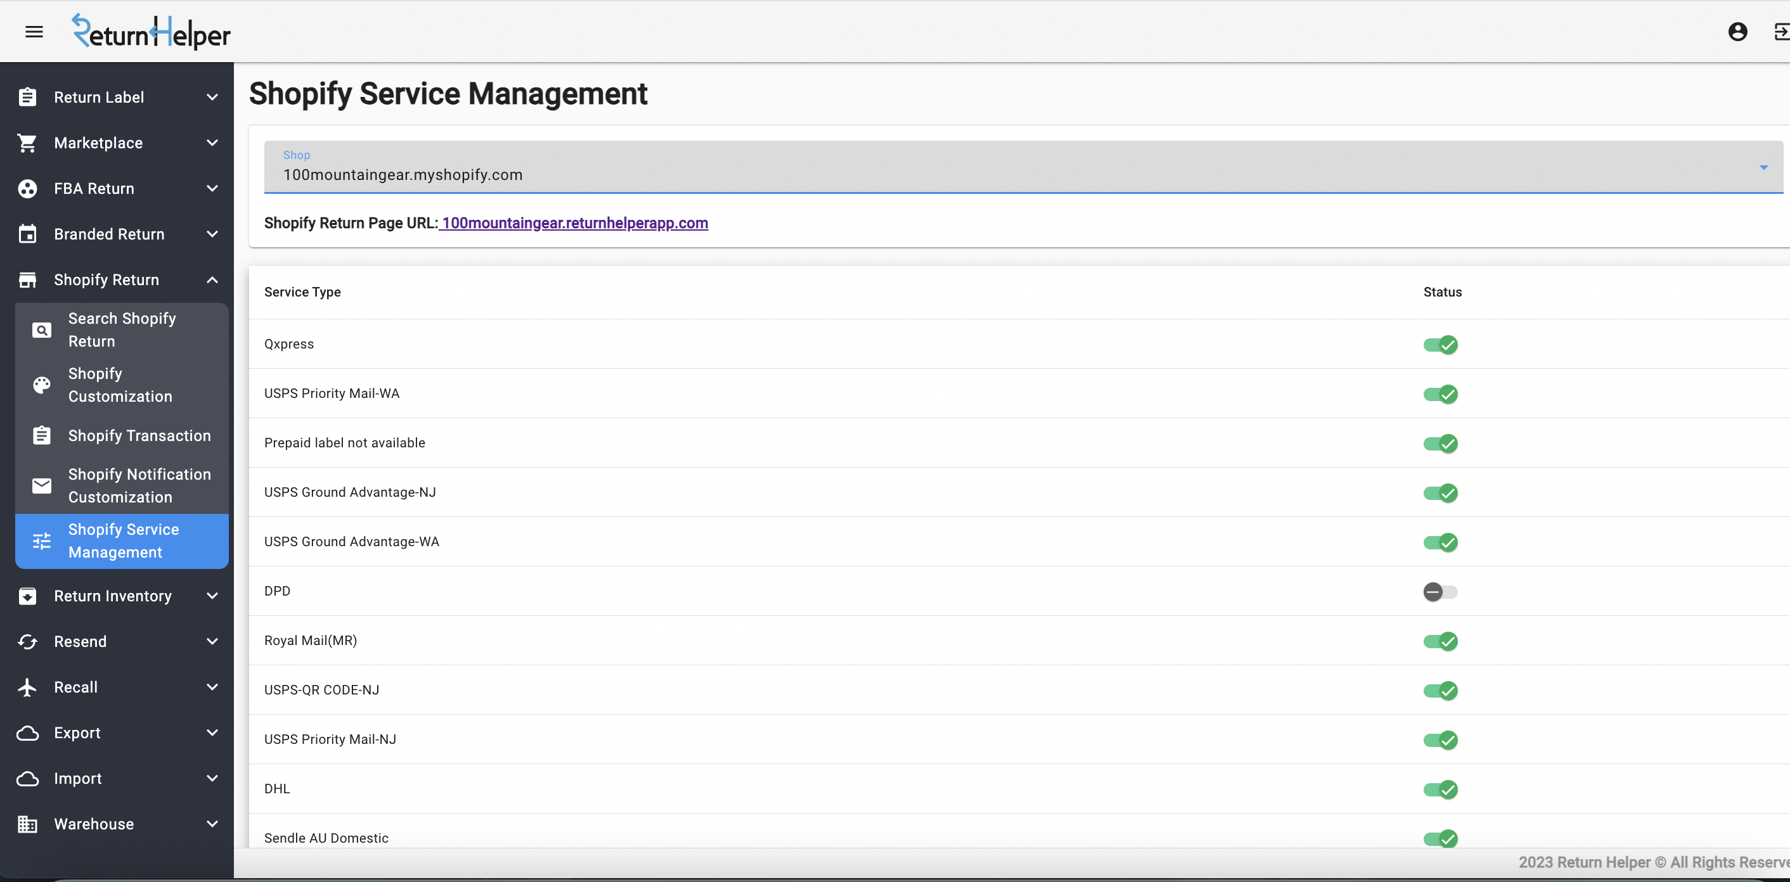This screenshot has width=1790, height=882.
Task: Open Shopify Notification Customization page
Action: coord(139,485)
